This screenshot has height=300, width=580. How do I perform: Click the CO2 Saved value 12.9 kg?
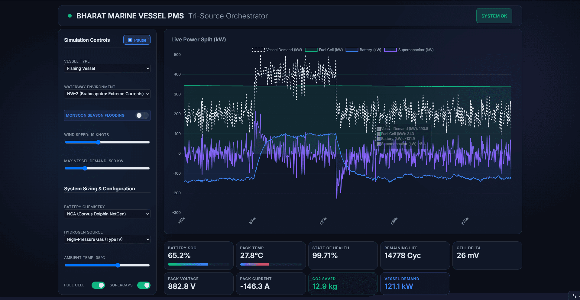[325, 286]
